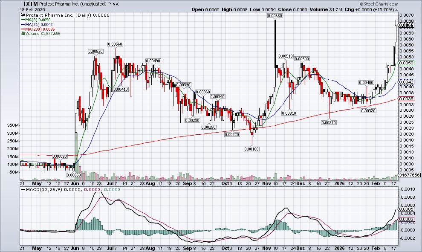Image resolution: width=422 pixels, height=252 pixels.
Task: Click the blue 0.0042 MA tag on price axis
Action: [x=406, y=82]
